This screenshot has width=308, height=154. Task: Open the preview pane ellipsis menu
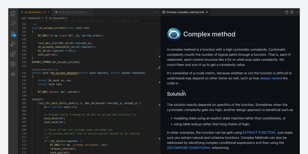click(297, 12)
